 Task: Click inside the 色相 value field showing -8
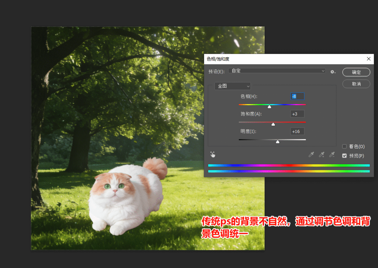[297, 96]
